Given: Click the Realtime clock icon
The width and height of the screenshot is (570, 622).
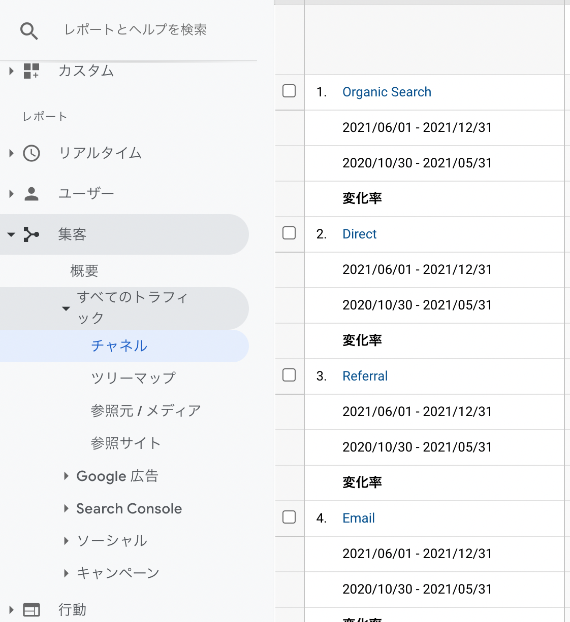Looking at the screenshot, I should coord(31,153).
